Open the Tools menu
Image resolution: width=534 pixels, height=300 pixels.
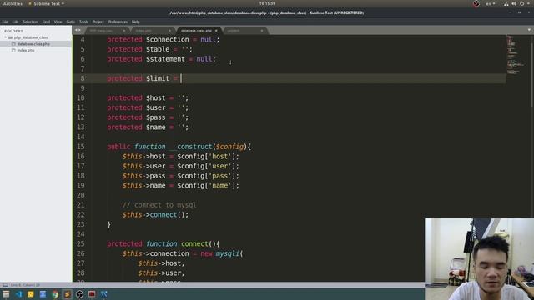click(83, 22)
